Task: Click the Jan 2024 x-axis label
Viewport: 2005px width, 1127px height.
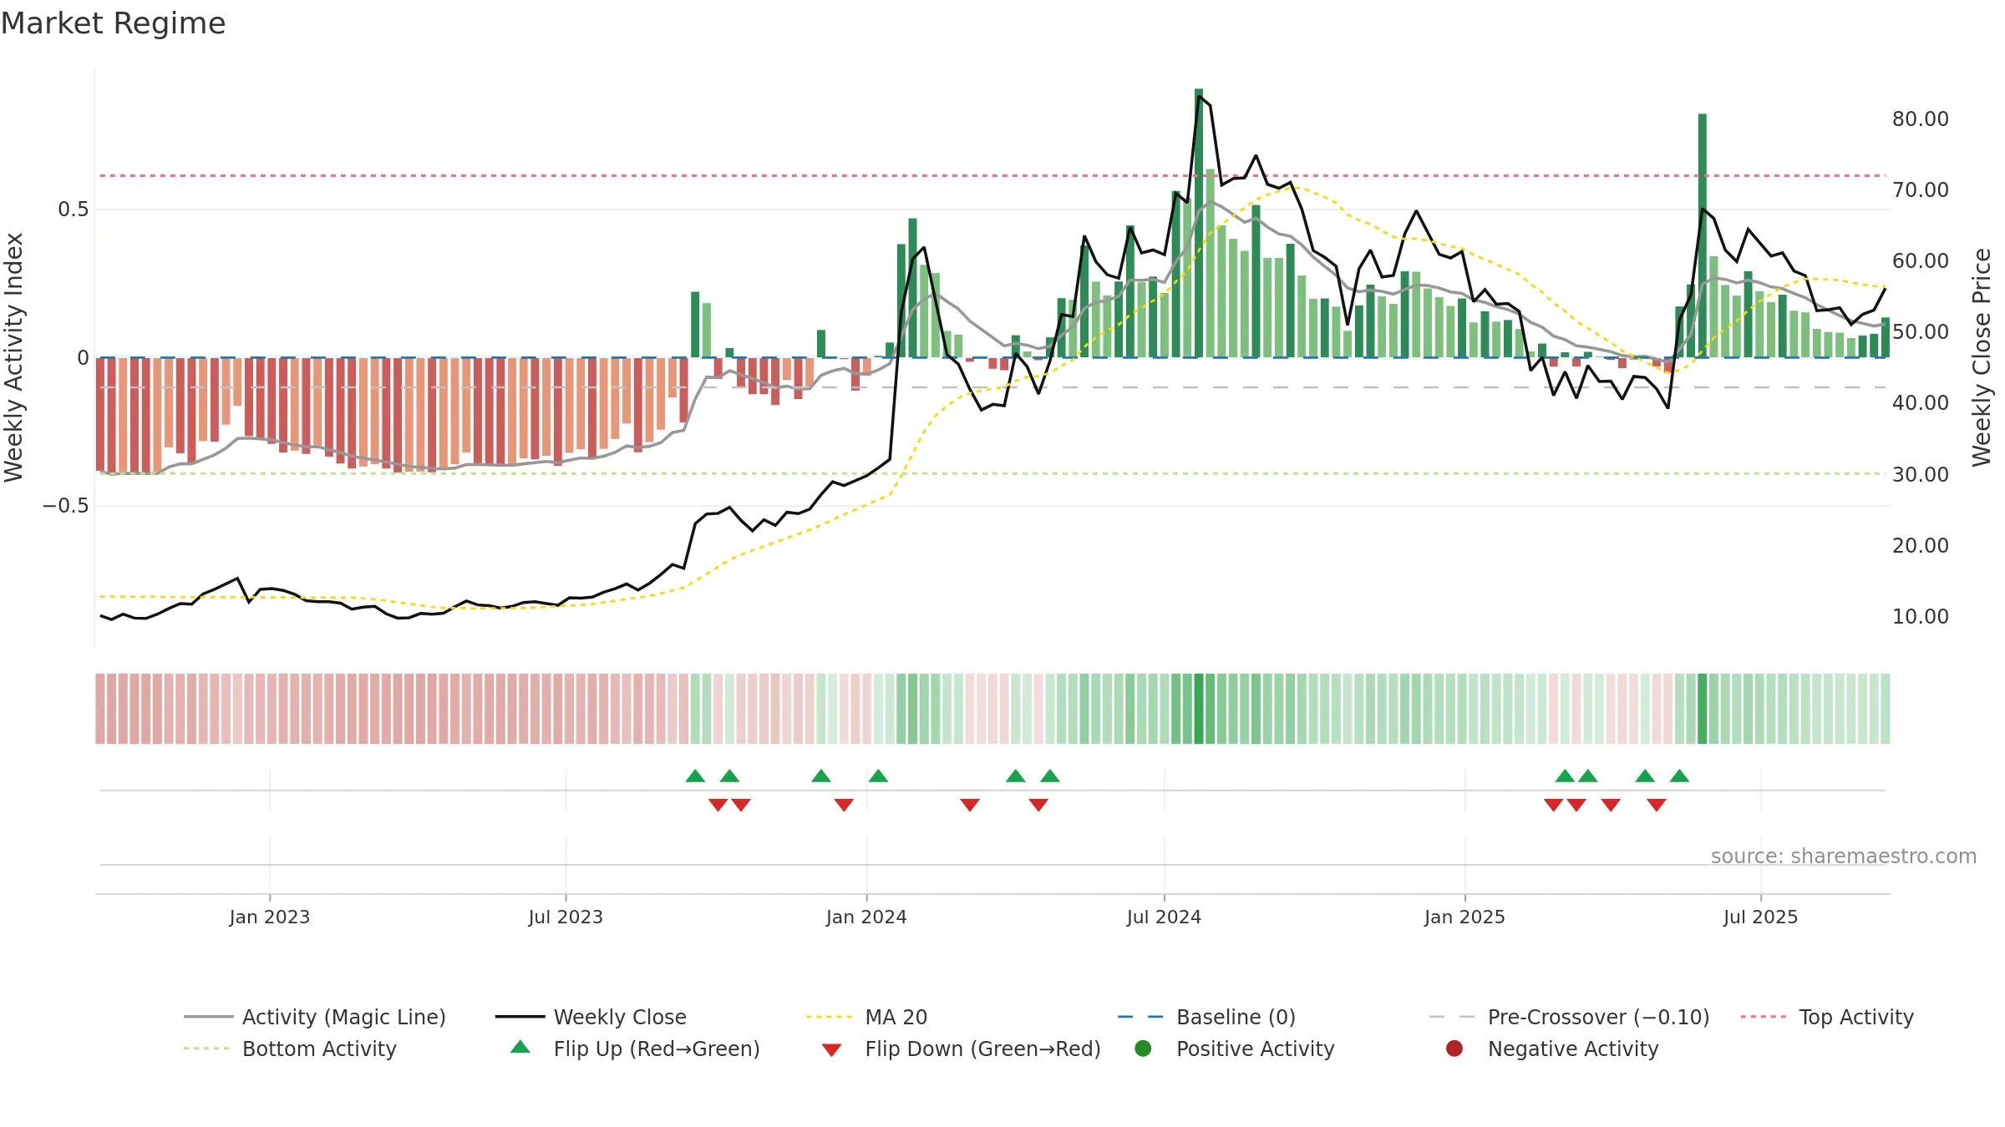Action: point(866,917)
